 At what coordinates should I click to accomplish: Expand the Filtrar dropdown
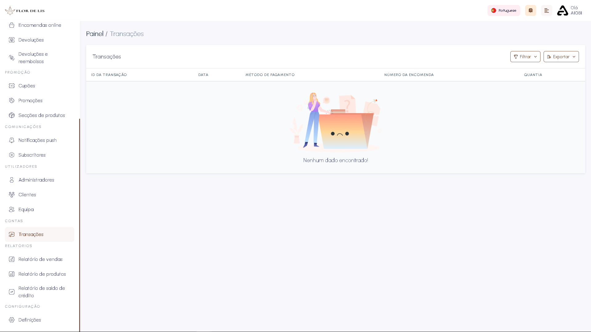pos(535,57)
